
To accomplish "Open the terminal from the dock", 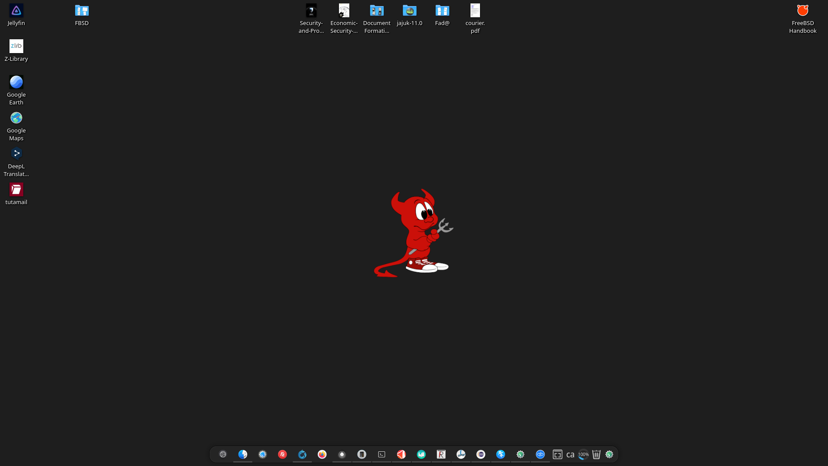I will 382,454.
